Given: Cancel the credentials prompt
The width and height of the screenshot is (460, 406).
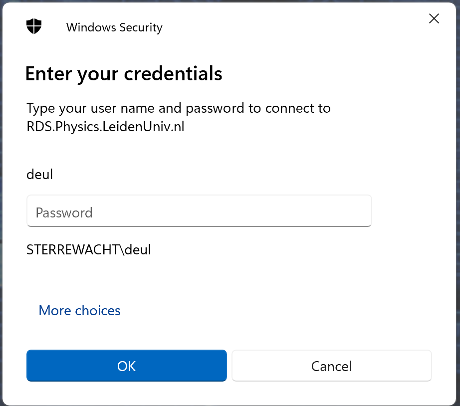Looking at the screenshot, I should coord(331,366).
